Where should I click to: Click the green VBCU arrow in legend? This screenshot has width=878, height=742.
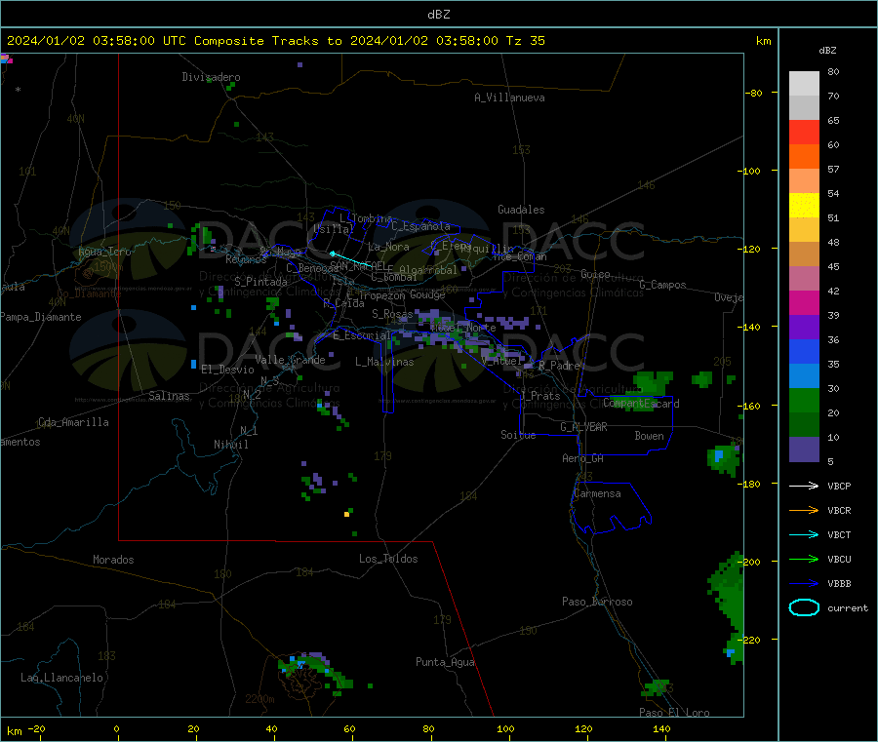804,559
